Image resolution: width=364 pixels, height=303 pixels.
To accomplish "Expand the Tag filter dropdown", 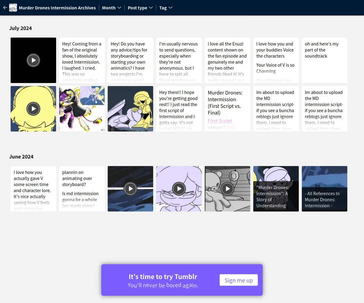I will coord(166,8).
